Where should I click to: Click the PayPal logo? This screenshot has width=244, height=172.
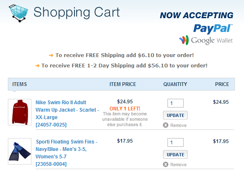tap(213, 29)
